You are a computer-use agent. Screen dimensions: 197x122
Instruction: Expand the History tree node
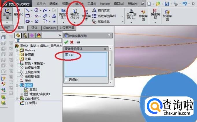(x=17, y=50)
